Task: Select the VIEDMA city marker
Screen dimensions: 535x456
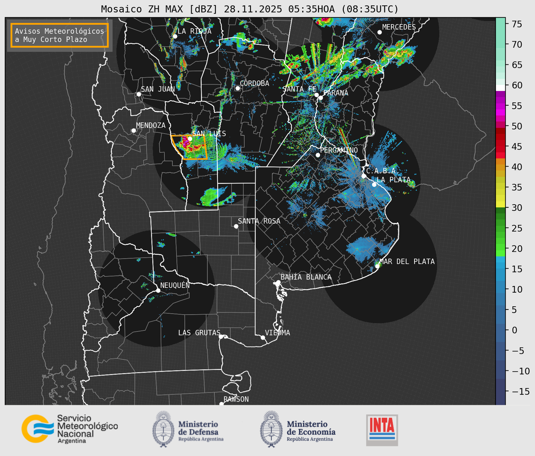Action: (x=263, y=337)
